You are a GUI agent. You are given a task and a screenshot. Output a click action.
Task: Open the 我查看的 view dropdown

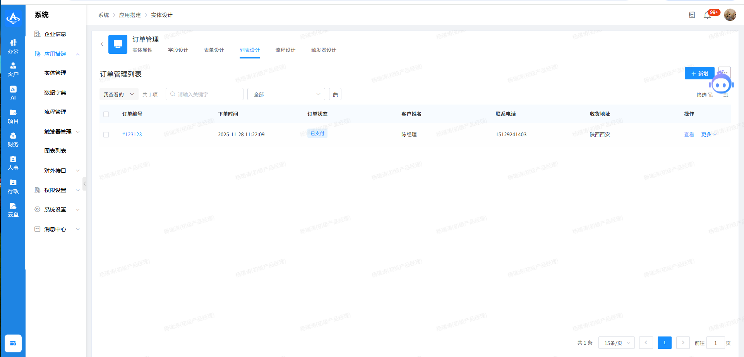[x=118, y=94]
